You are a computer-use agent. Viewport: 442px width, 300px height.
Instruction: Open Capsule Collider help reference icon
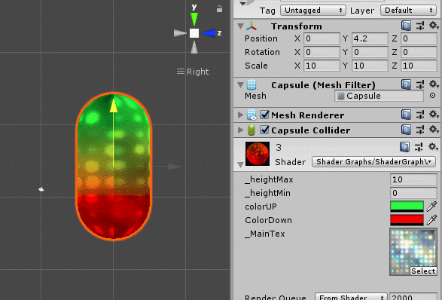pyautogui.click(x=406, y=130)
